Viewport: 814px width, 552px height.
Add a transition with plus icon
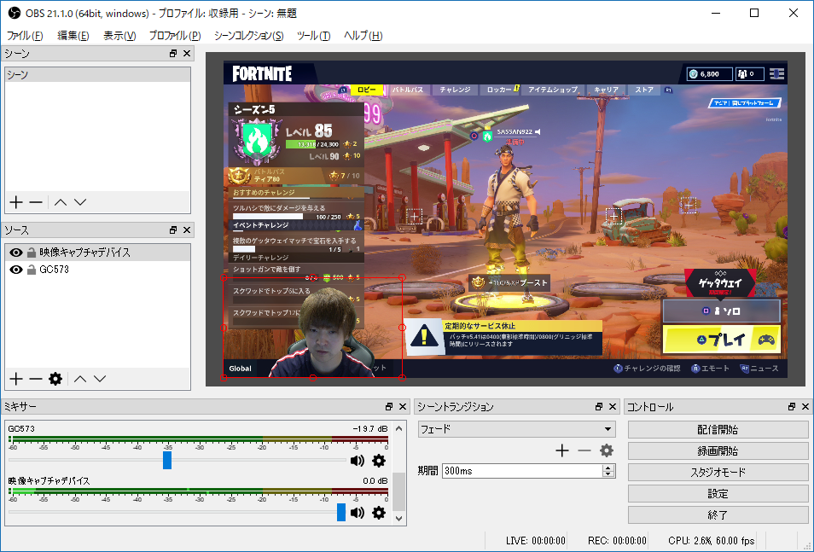(562, 450)
